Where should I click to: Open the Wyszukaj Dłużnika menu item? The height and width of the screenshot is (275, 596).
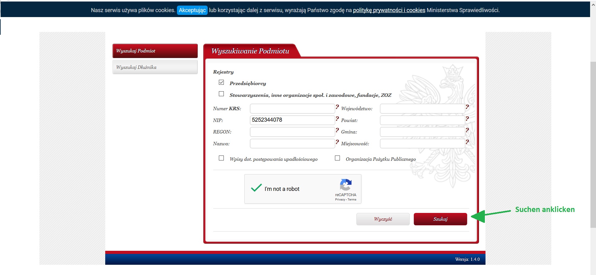point(155,67)
